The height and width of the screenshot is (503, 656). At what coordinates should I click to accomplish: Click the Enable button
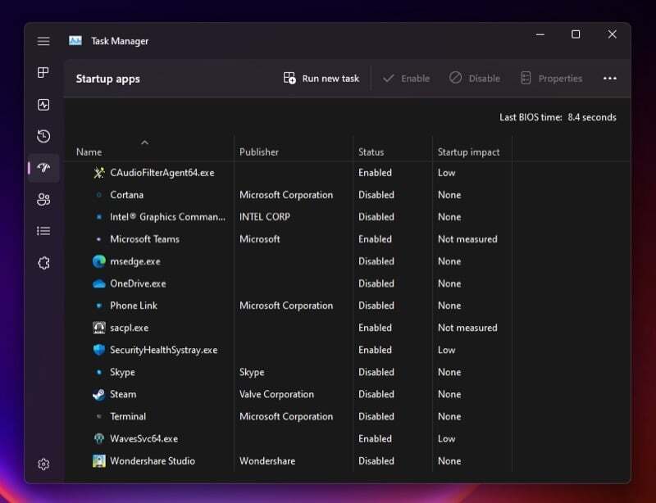tap(406, 78)
